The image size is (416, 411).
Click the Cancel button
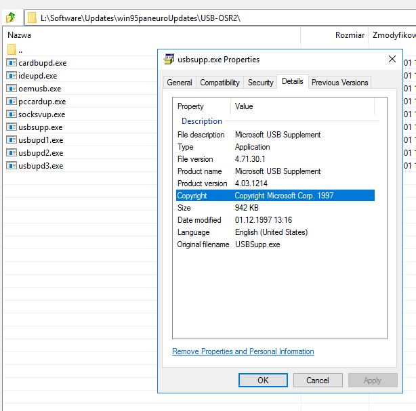[x=318, y=381]
